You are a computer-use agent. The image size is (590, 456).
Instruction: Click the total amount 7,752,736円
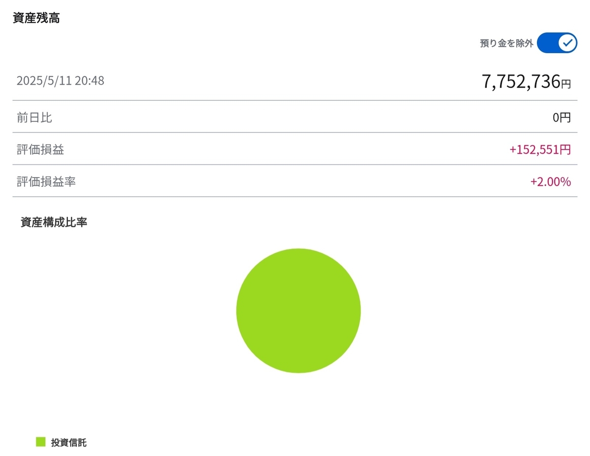click(526, 82)
